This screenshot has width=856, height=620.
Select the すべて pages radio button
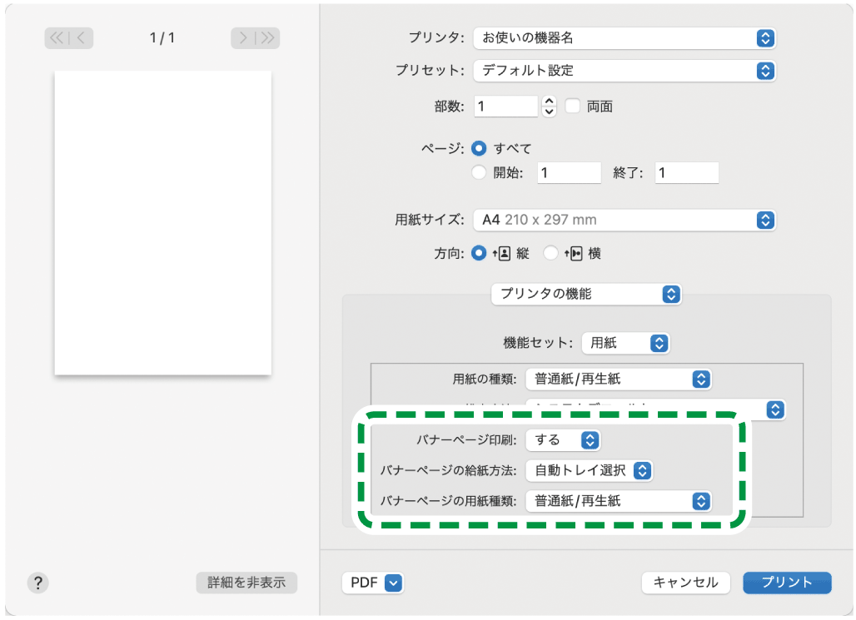(x=478, y=148)
